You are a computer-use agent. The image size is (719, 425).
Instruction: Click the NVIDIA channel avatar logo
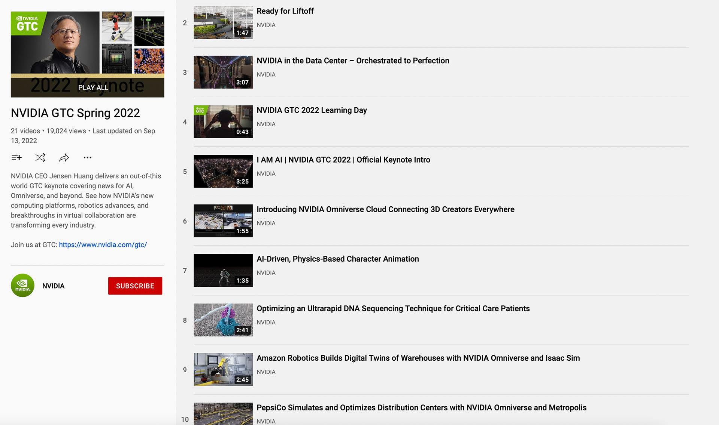point(22,286)
